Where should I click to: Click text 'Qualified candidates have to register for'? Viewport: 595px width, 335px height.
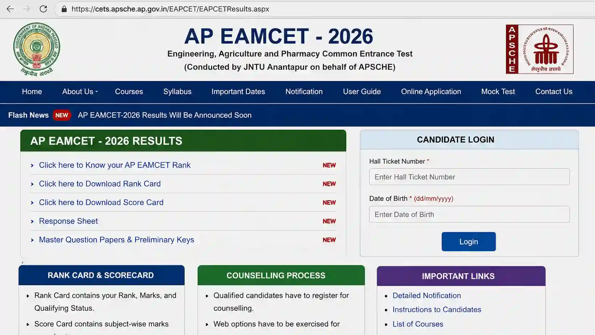(x=281, y=295)
